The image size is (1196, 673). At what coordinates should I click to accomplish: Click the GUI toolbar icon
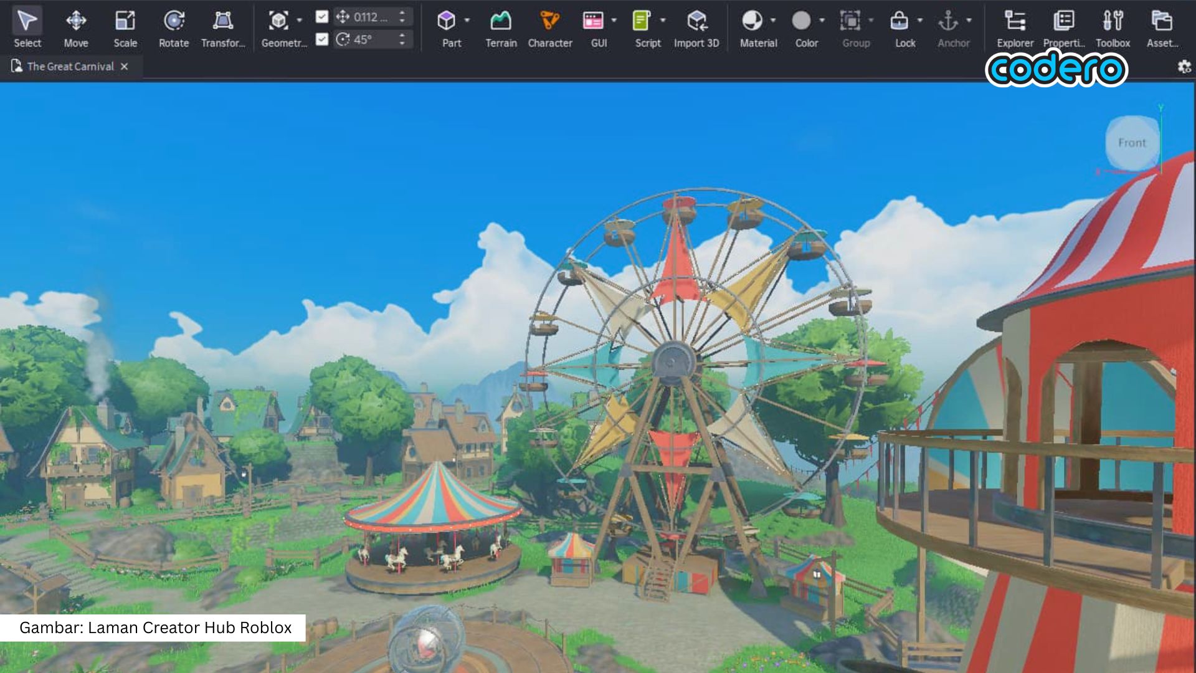(x=593, y=21)
